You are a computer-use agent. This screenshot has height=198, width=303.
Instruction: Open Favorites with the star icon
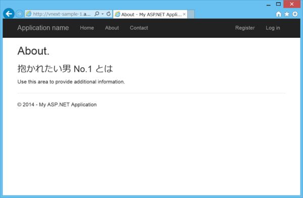pos(287,14)
